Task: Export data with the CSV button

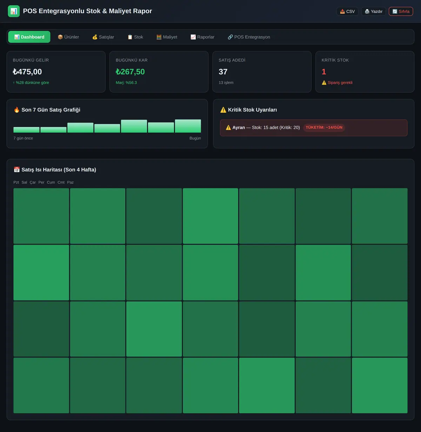Action: pyautogui.click(x=347, y=11)
